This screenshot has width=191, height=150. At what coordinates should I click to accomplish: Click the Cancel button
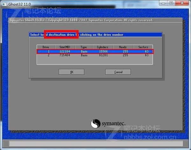point(118,72)
